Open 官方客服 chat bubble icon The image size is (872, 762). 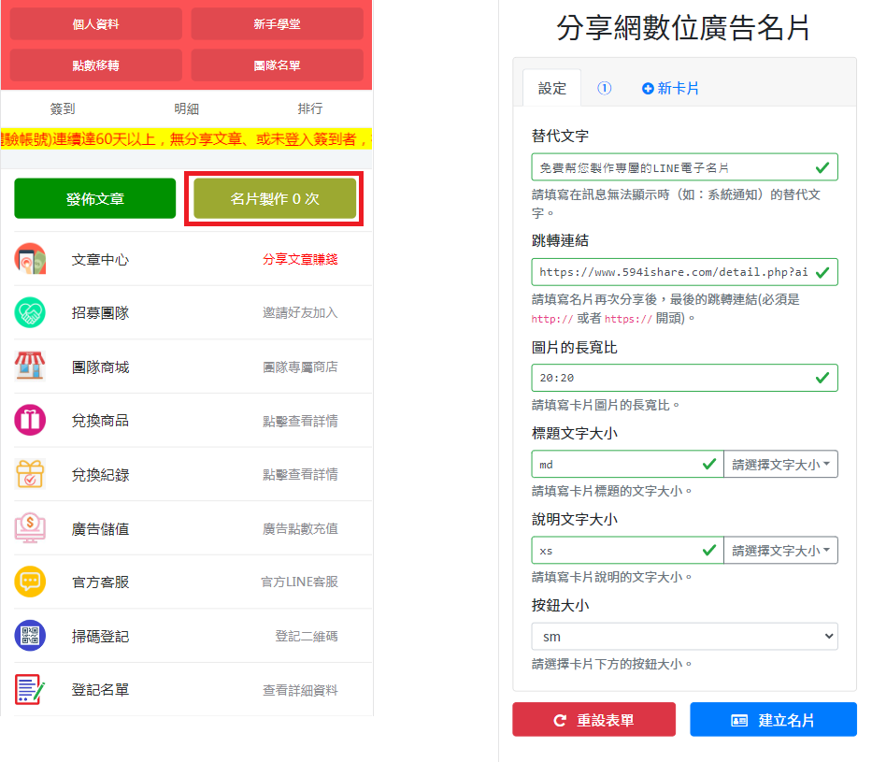[30, 582]
